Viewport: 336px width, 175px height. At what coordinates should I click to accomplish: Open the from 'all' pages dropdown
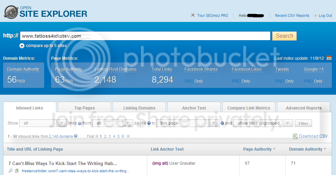[112, 123]
